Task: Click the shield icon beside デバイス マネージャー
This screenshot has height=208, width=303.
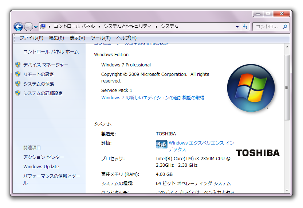Action: coord(18,65)
